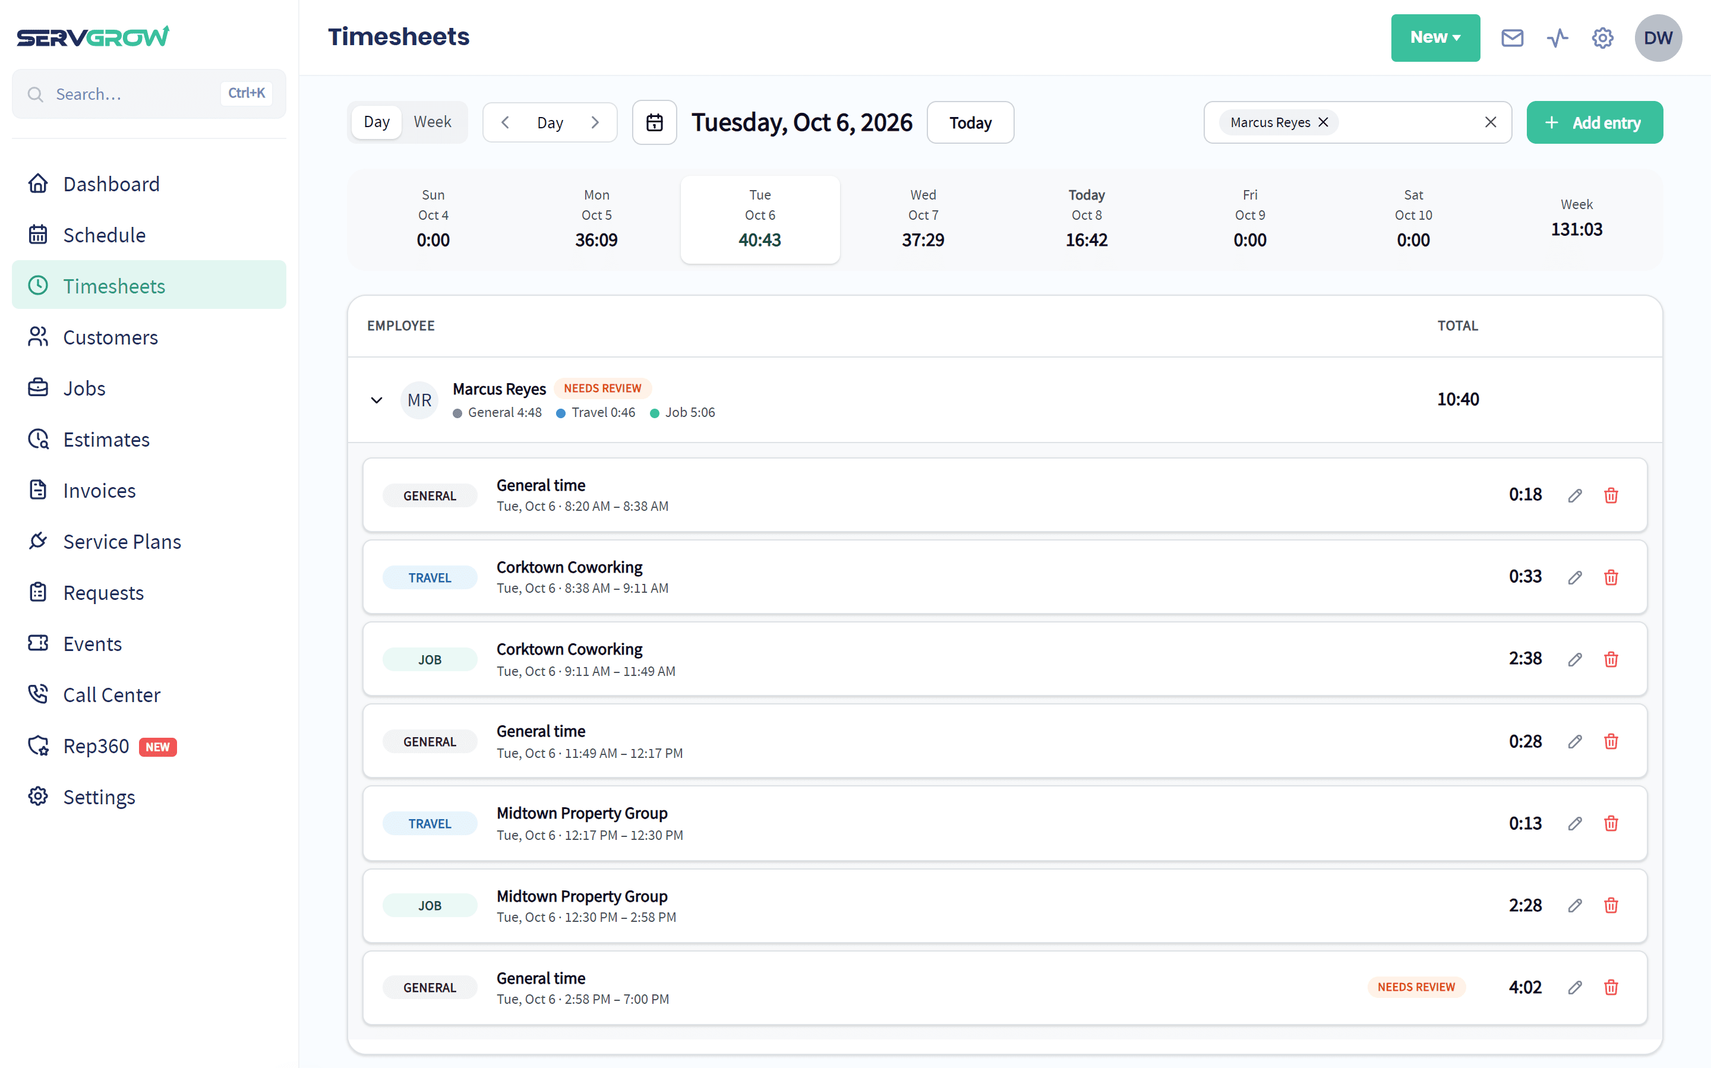The height and width of the screenshot is (1068, 1711).
Task: Open Schedule in the sidebar
Action: (x=149, y=235)
